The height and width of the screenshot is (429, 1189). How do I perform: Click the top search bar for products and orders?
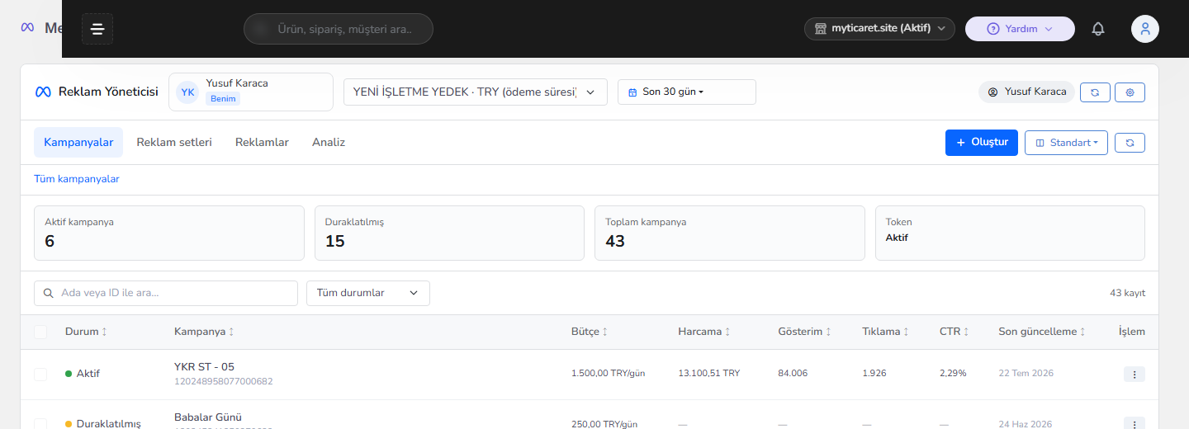click(x=339, y=29)
